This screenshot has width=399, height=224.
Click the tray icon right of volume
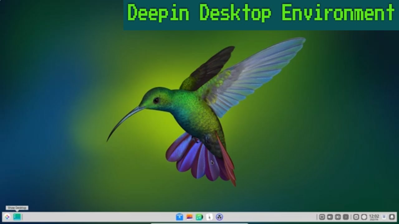(338, 217)
